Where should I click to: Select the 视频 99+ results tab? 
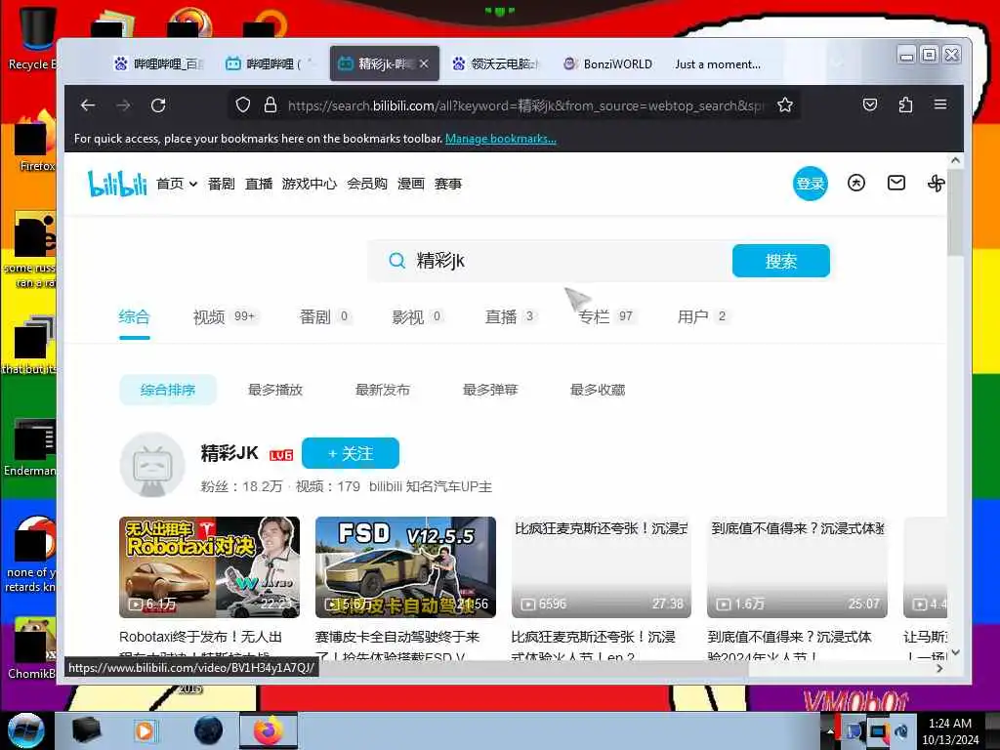click(x=226, y=316)
